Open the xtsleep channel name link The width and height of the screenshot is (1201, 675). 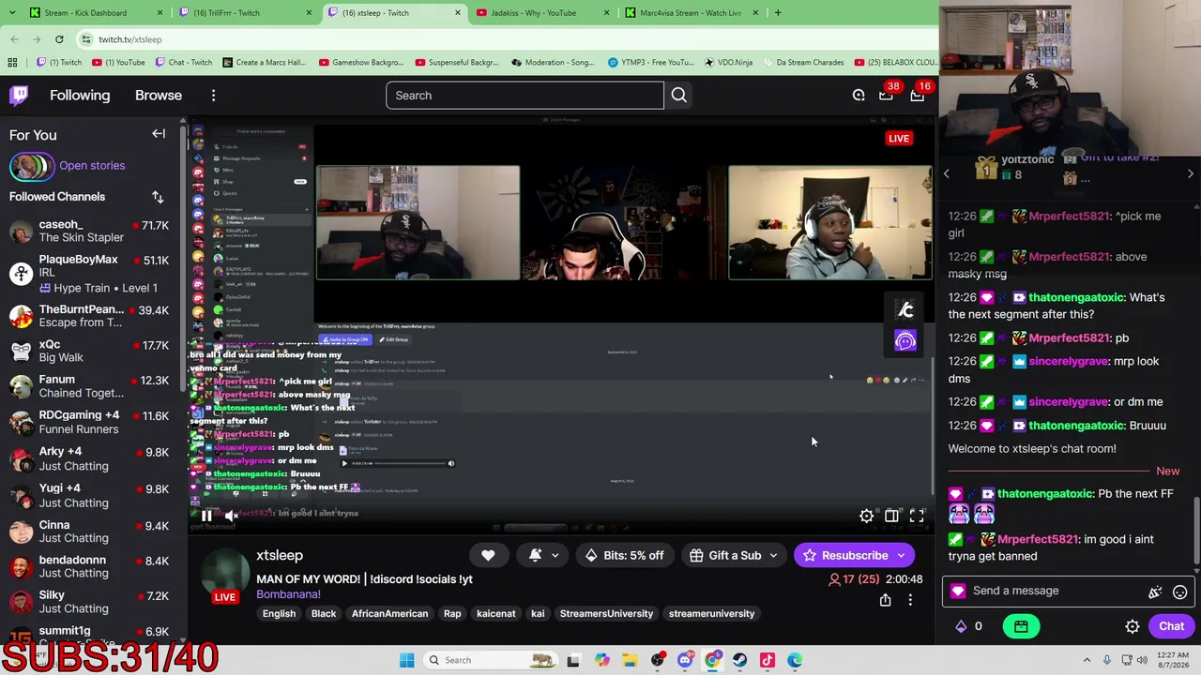tap(280, 555)
